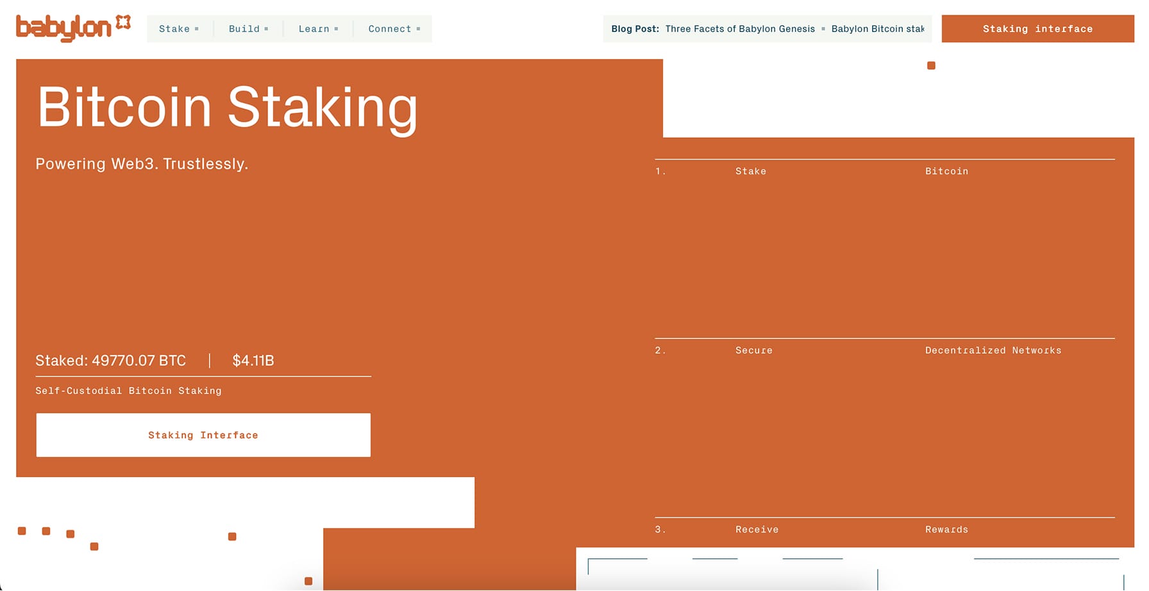Expand the Learn menu
Image resolution: width=1149 pixels, height=591 pixels.
tap(318, 29)
